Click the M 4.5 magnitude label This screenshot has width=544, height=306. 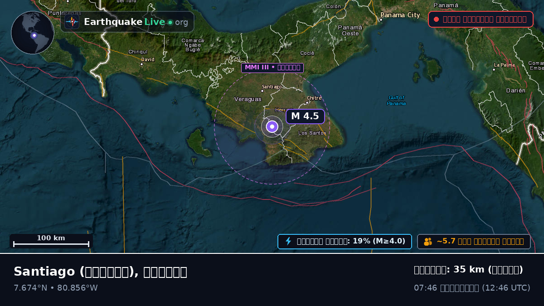click(x=305, y=116)
